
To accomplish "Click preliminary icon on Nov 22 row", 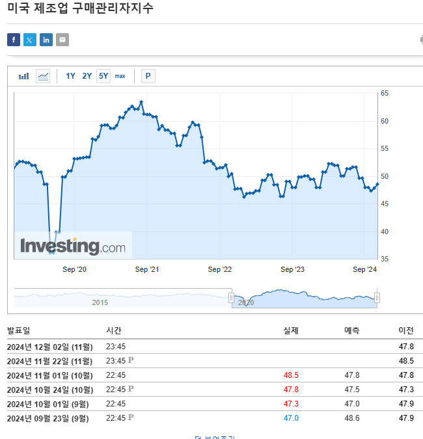I will point(131,360).
